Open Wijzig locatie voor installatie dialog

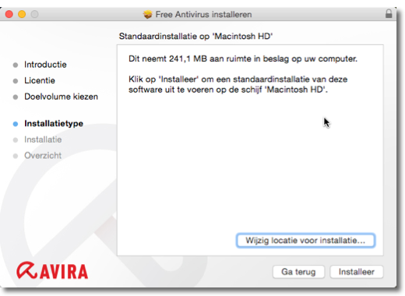click(305, 241)
